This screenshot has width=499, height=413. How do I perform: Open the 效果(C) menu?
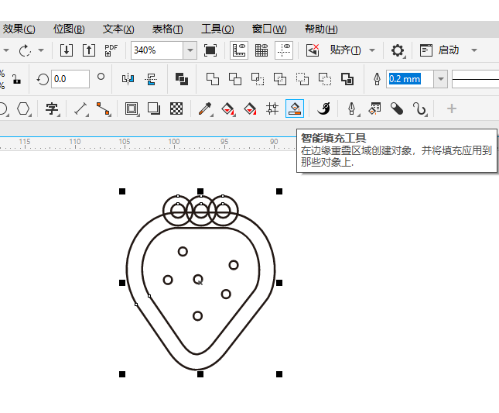coord(19,29)
